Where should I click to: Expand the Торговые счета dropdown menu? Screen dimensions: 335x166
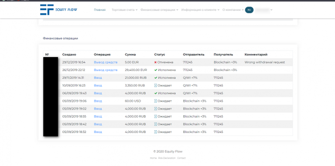pos(125,10)
